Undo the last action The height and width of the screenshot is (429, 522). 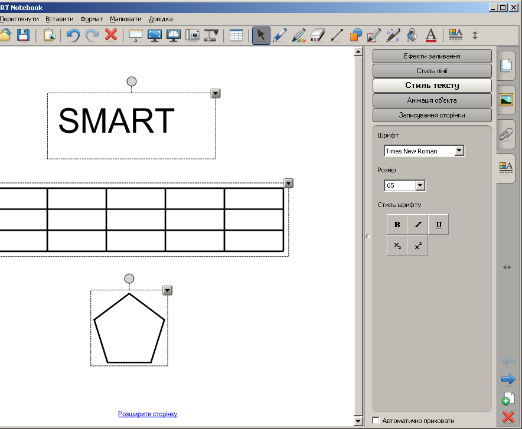[73, 35]
